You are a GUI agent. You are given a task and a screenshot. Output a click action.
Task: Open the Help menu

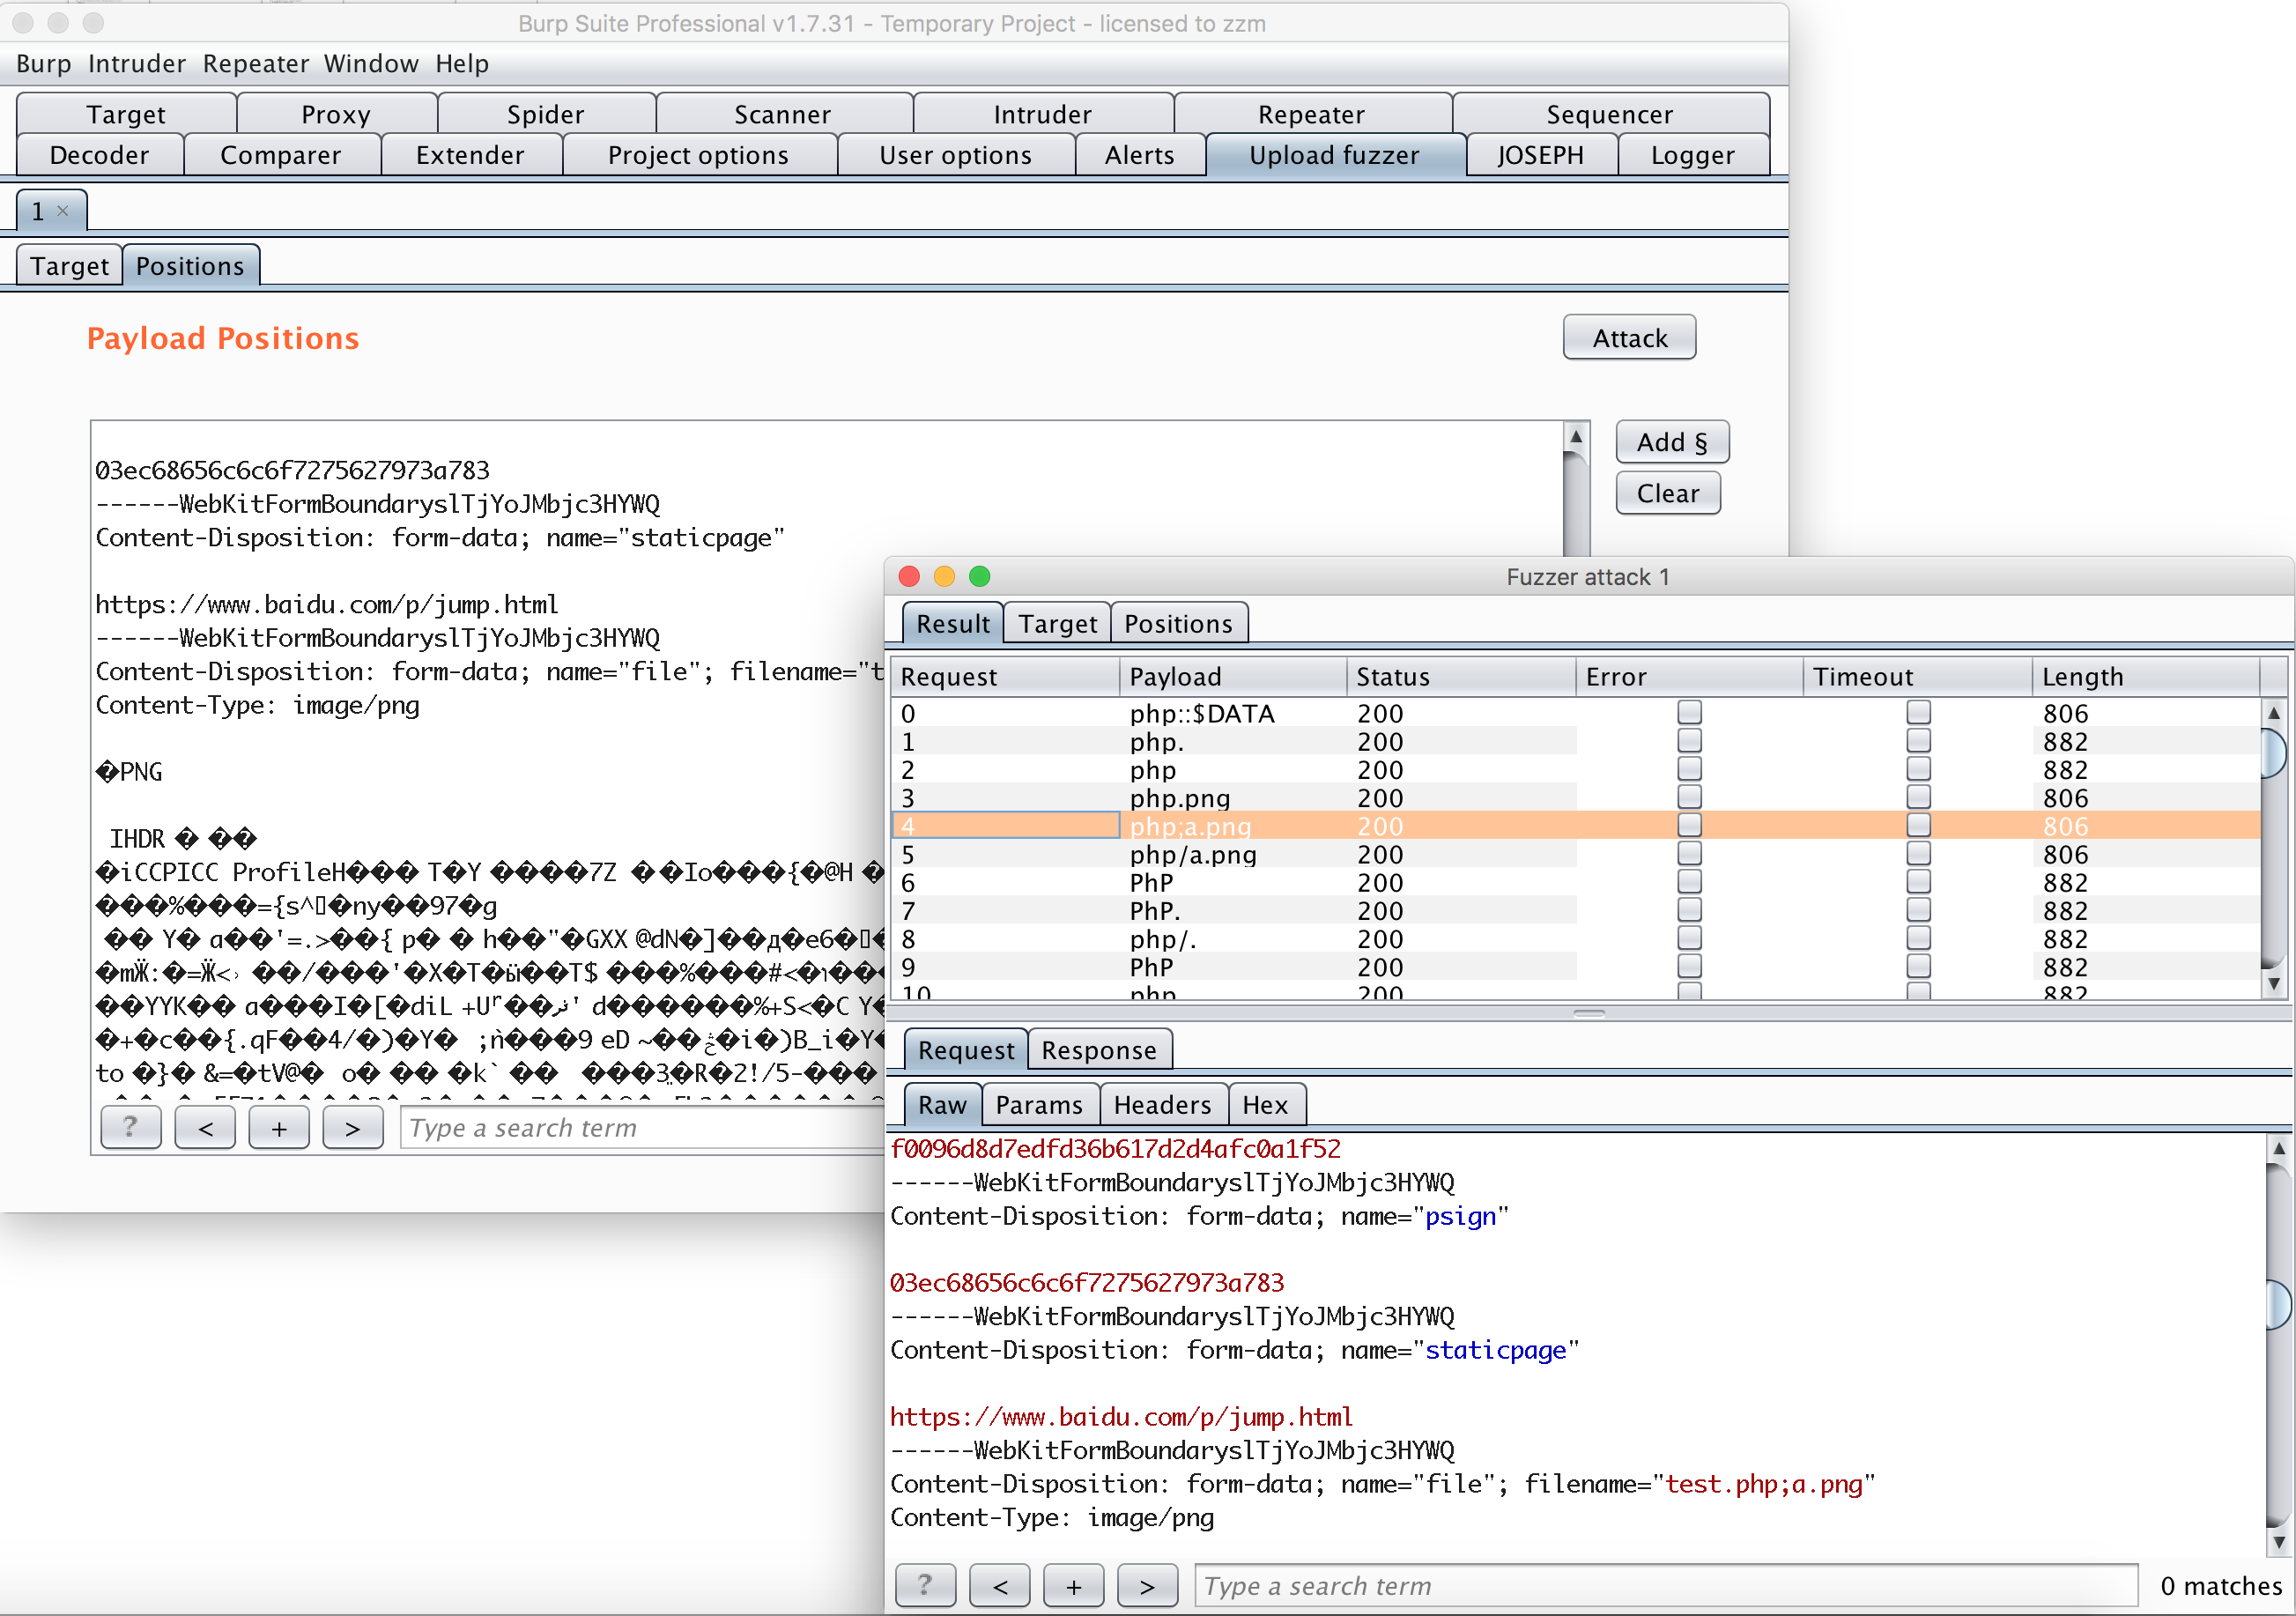click(462, 64)
